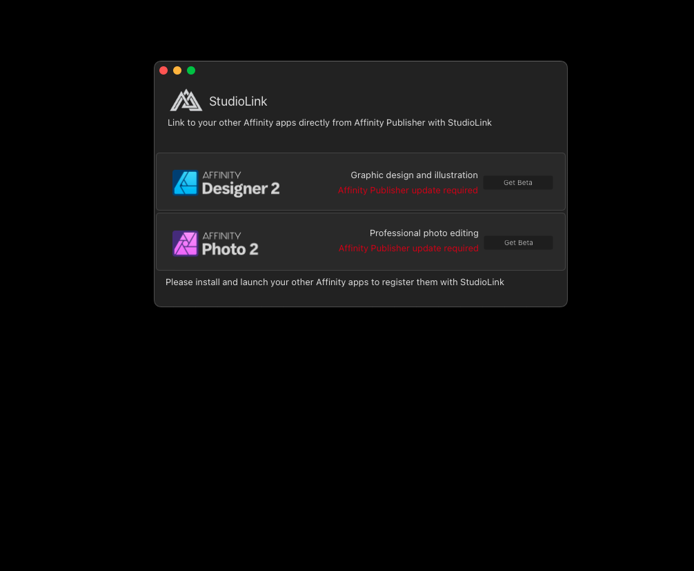This screenshot has width=694, height=571.
Task: Click the 'Graphic design and illustration' description
Action: click(x=415, y=175)
